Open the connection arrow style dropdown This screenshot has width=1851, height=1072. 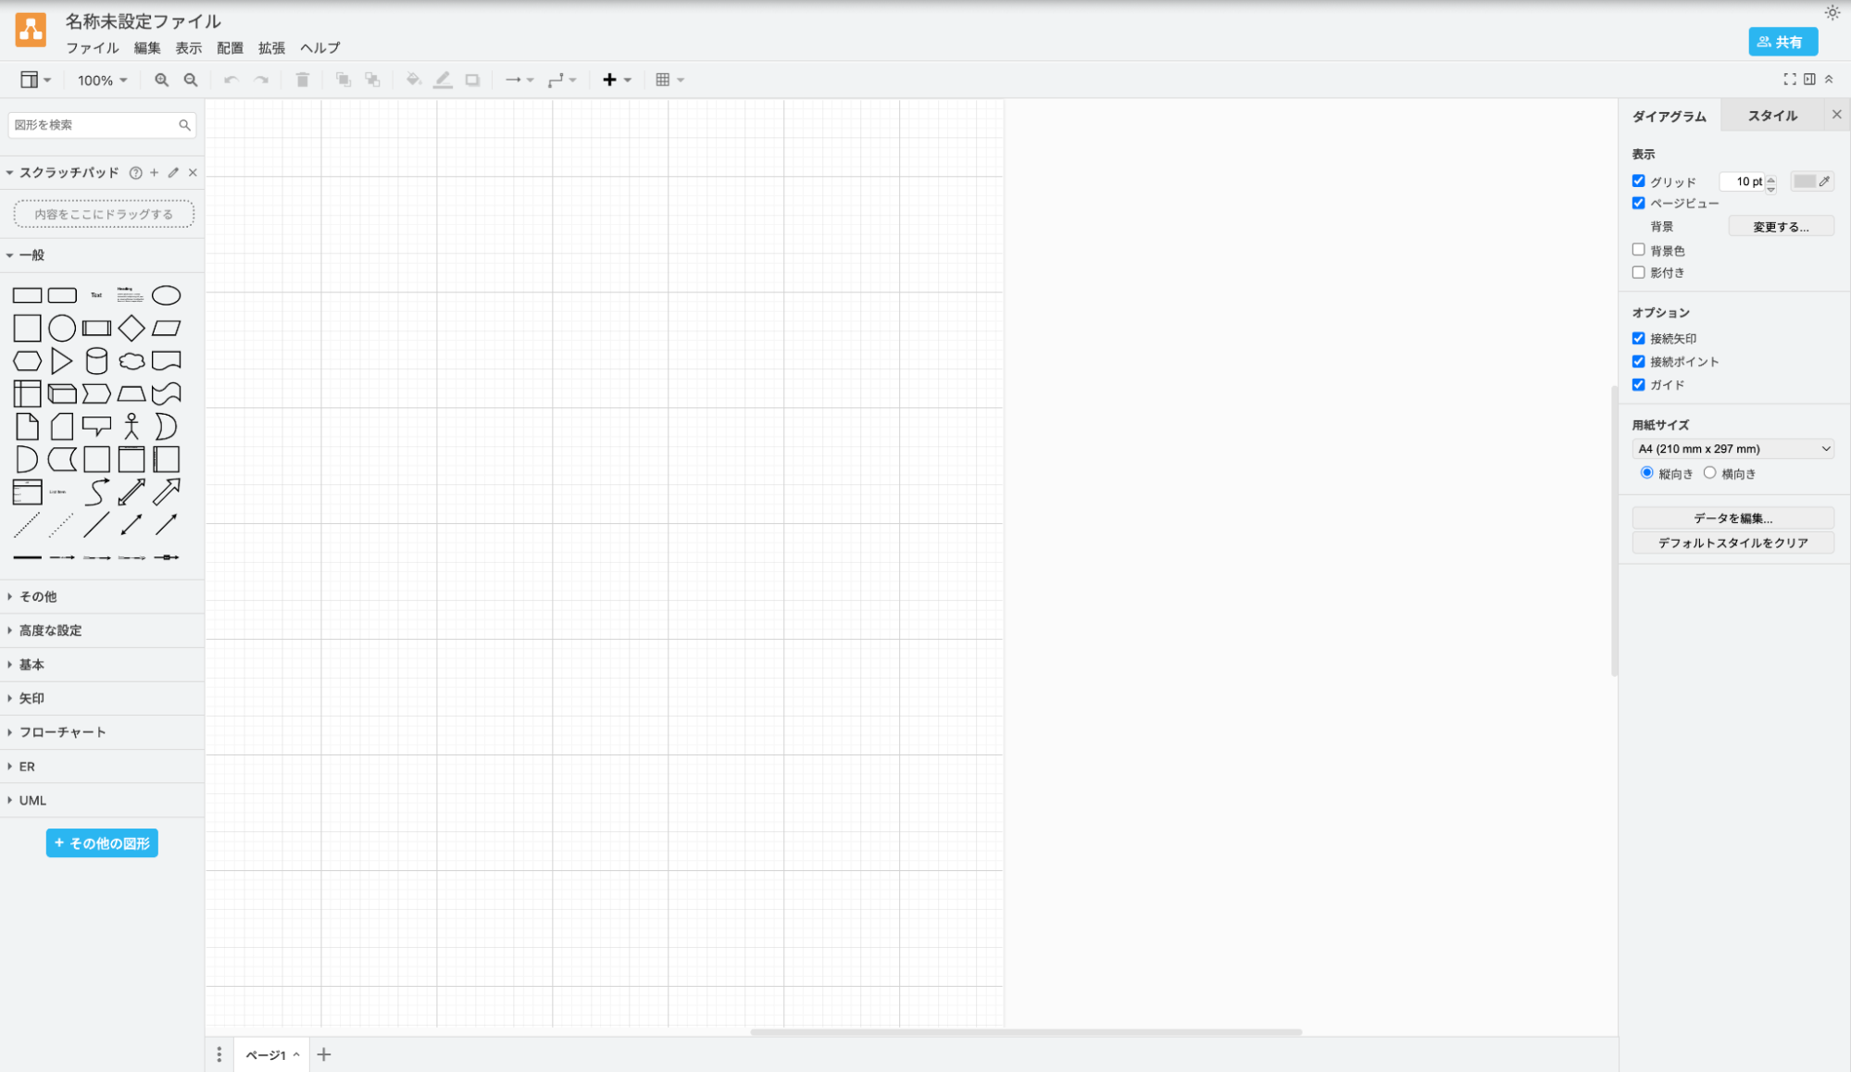519,81
